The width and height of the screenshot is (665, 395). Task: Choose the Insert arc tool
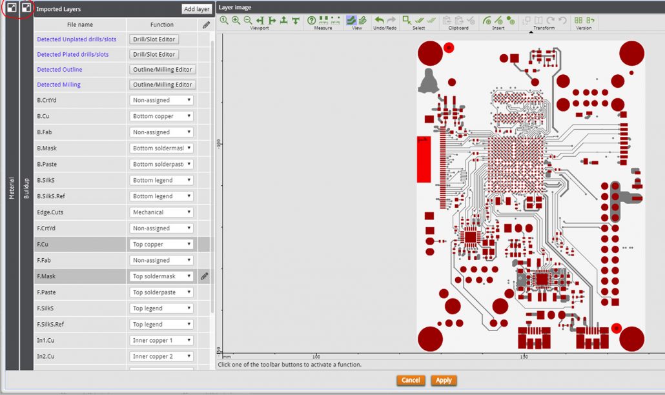click(487, 21)
